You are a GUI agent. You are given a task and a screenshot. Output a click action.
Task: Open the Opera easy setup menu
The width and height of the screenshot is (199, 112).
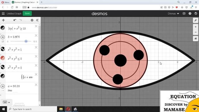click(x=196, y=7)
